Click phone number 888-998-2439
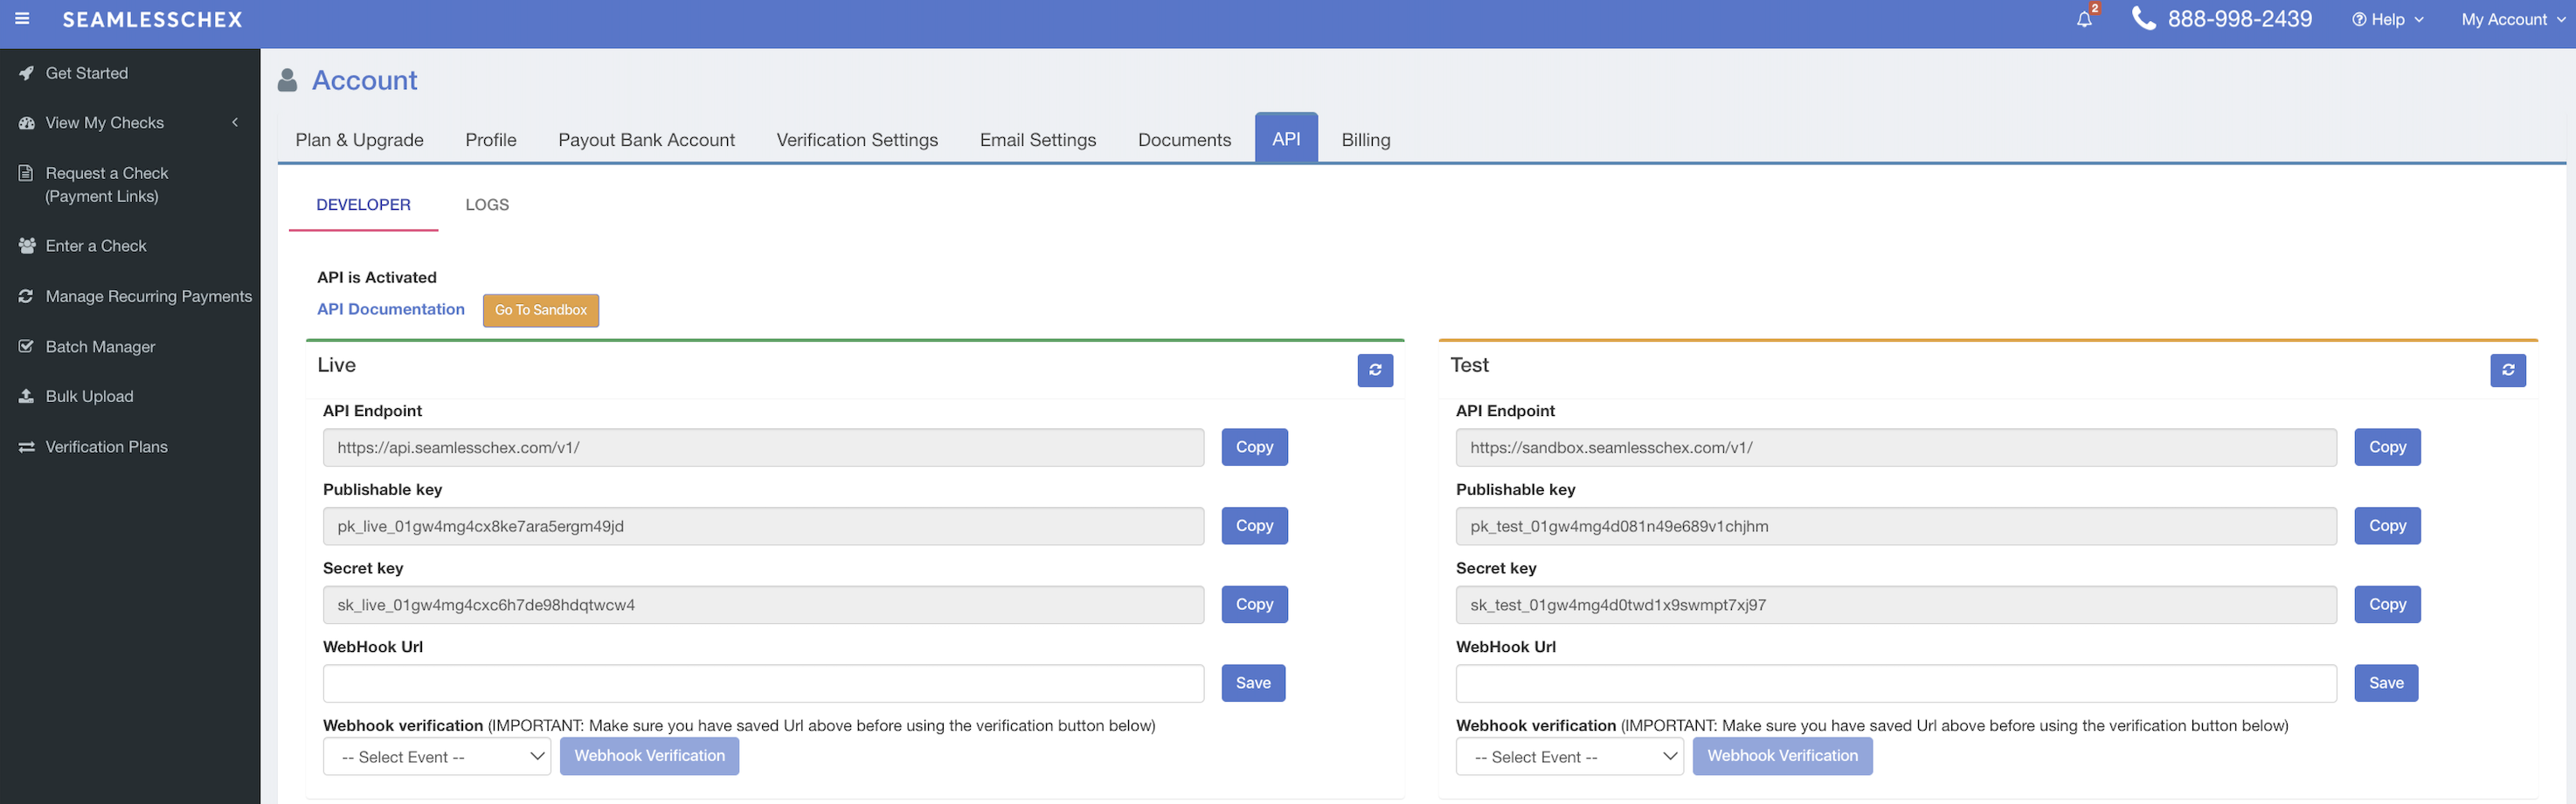Image resolution: width=2576 pixels, height=804 pixels. pos(2239,19)
